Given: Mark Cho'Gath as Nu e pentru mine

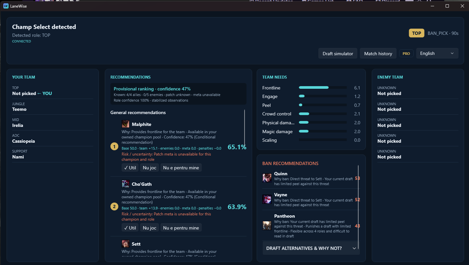Looking at the screenshot, I should coord(181,228).
